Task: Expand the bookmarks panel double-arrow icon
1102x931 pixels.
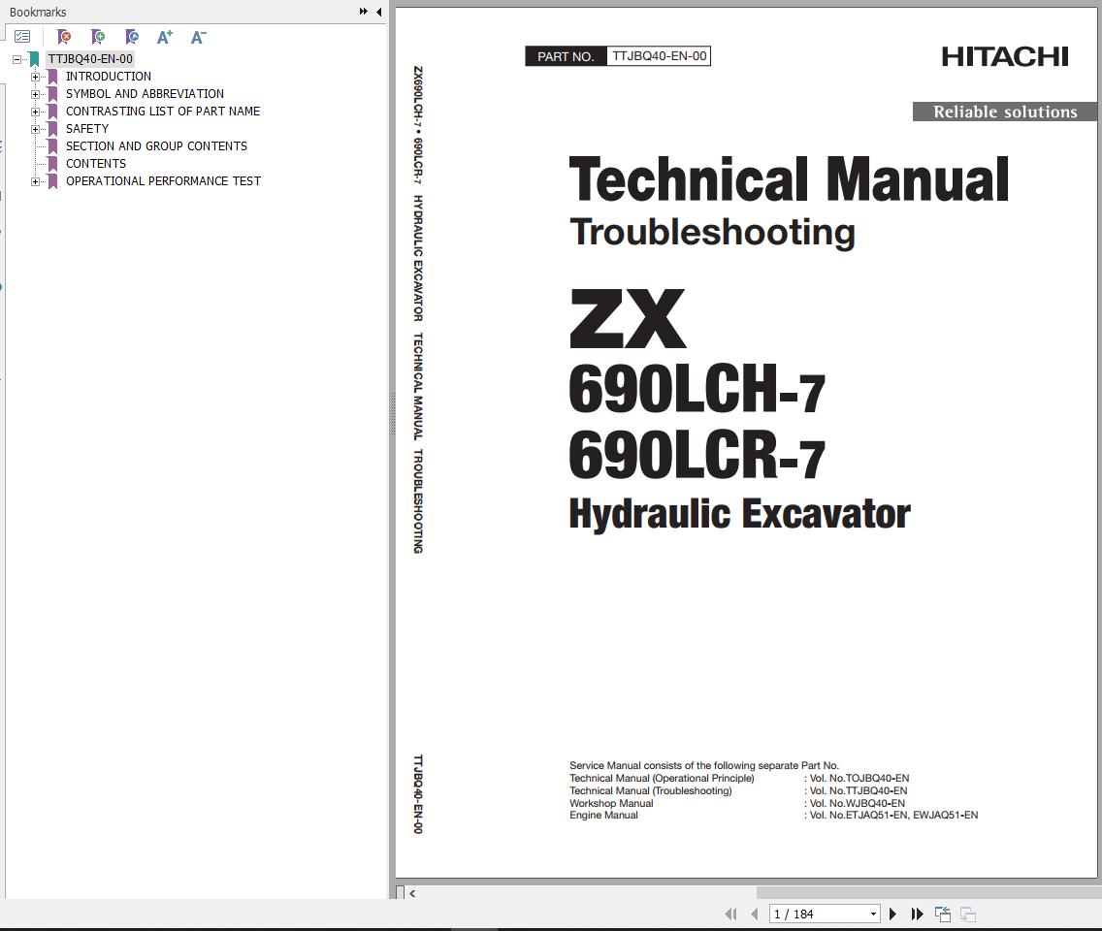Action: pyautogui.click(x=364, y=12)
